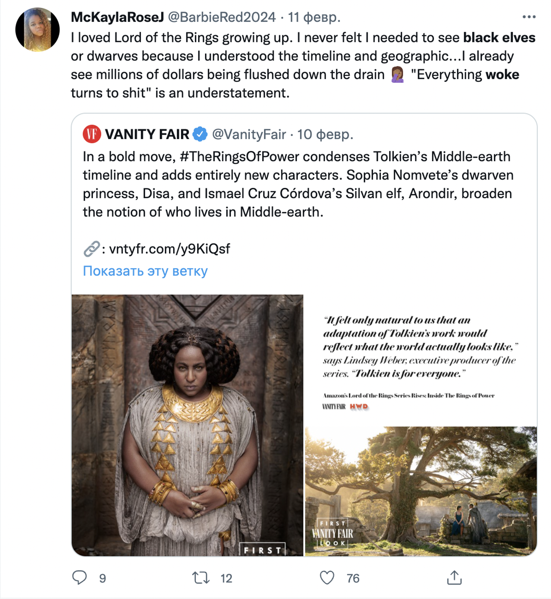Click Vanity Fair's blue verified badge
The height and width of the screenshot is (599, 551).
[x=200, y=134]
